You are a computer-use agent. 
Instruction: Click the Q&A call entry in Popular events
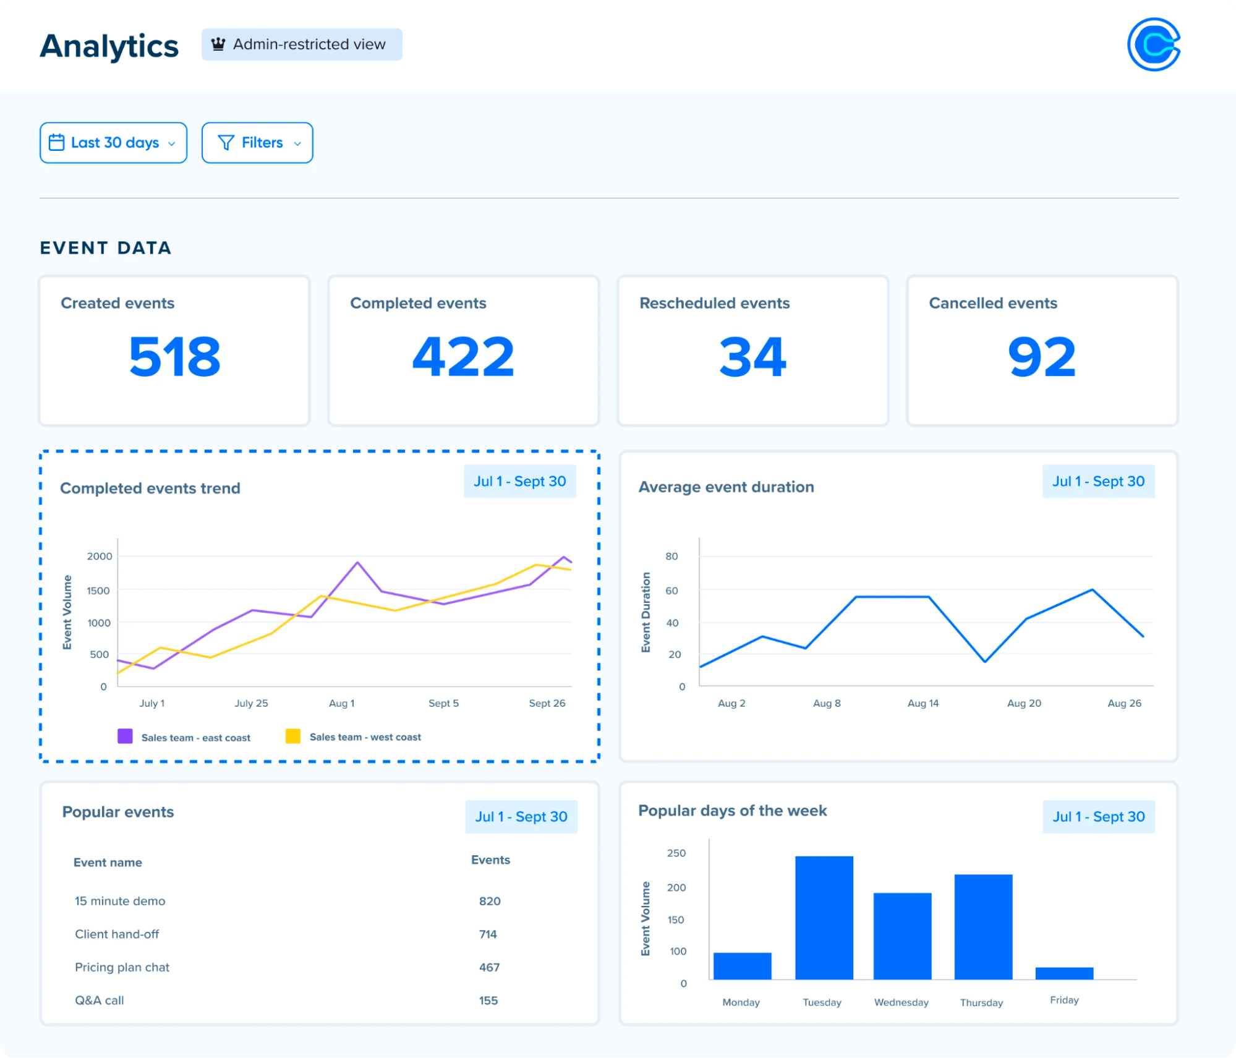point(100,1000)
